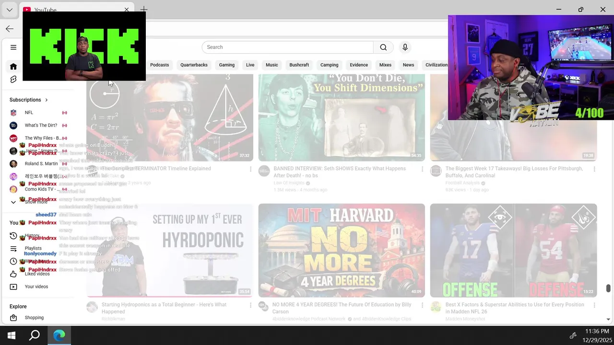Open the Shorts sidebar icon
The image size is (614, 345).
(x=13, y=79)
